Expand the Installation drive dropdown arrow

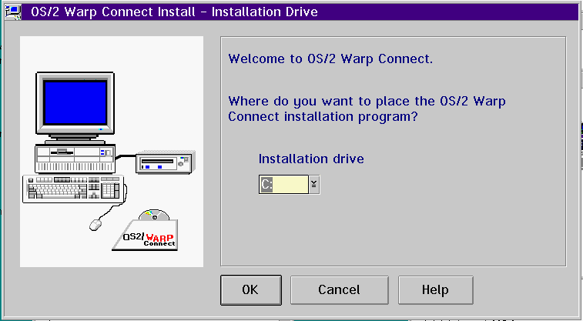pos(314,184)
